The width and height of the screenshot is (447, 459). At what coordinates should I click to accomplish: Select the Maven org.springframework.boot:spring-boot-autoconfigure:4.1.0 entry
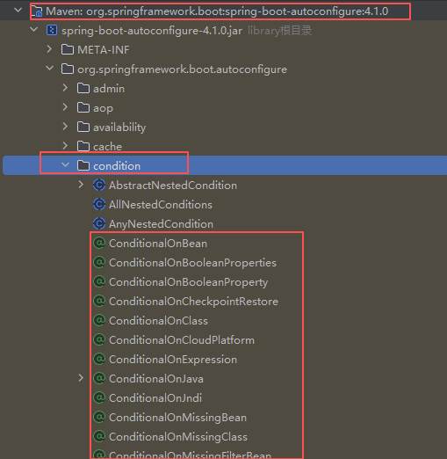217,11
